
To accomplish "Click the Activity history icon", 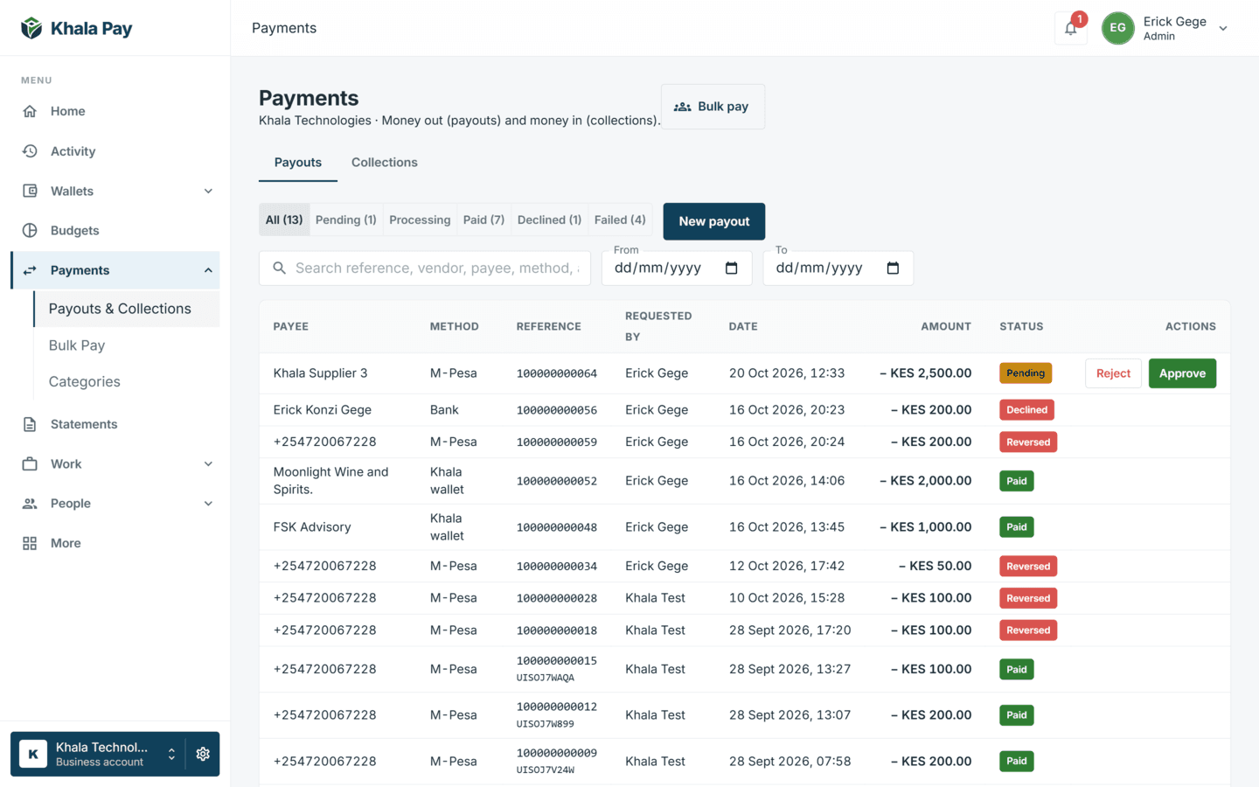I will pos(30,151).
